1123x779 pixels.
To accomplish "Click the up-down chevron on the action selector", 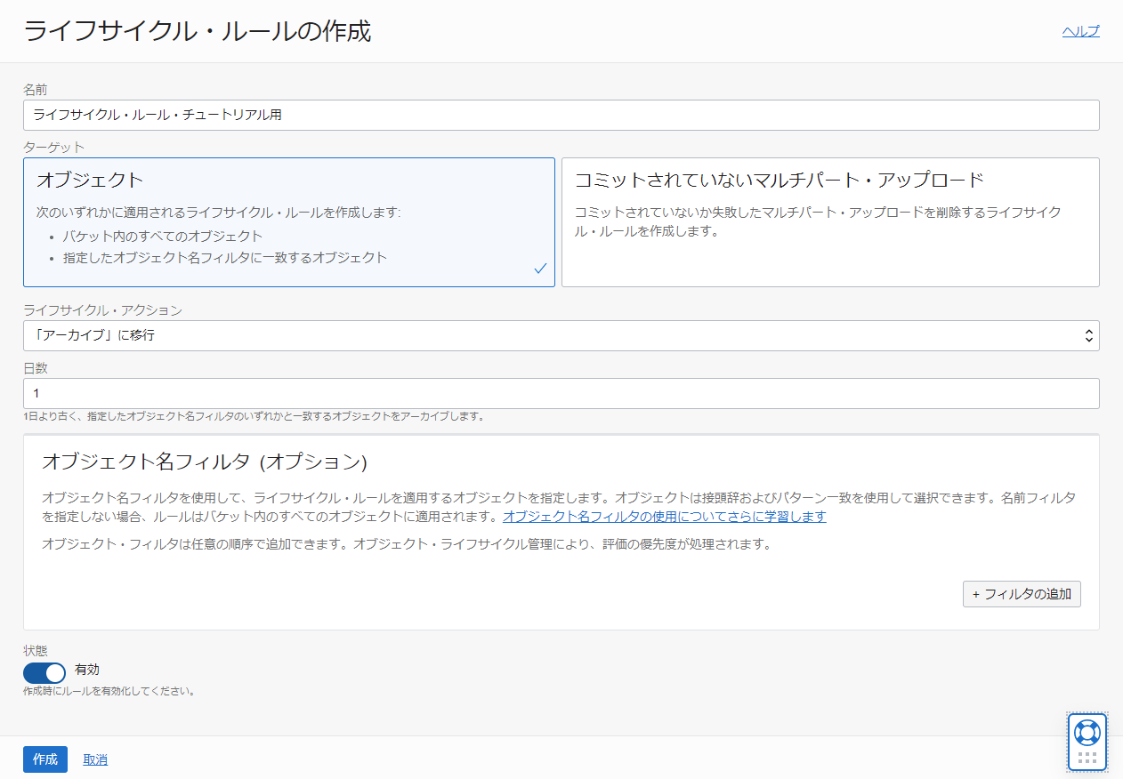I will point(1087,335).
